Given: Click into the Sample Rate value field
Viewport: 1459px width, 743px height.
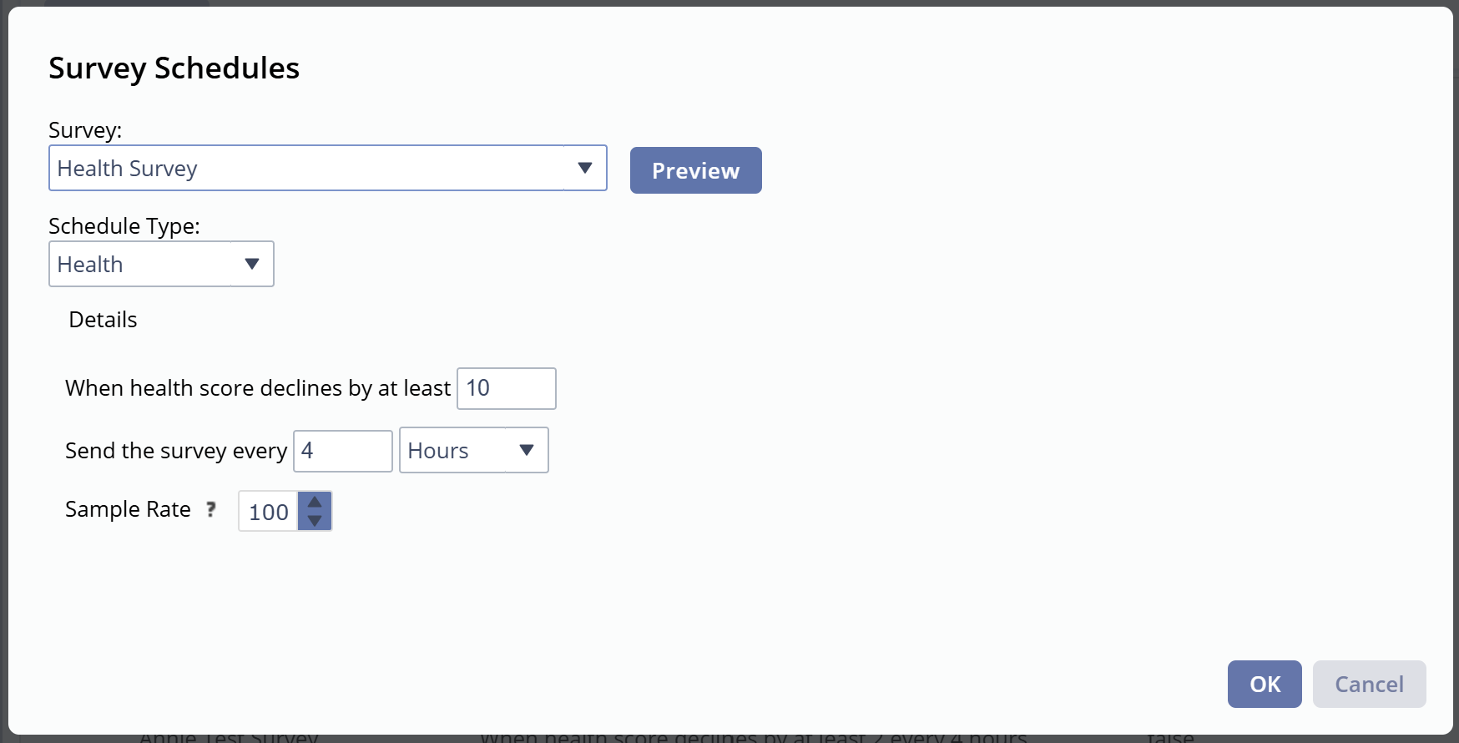Looking at the screenshot, I should click(269, 512).
